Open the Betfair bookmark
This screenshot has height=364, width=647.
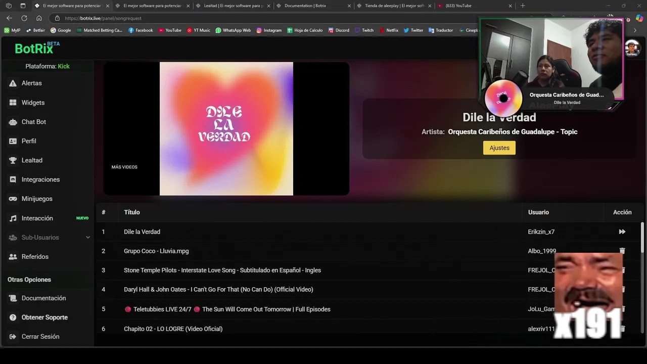(x=35, y=30)
